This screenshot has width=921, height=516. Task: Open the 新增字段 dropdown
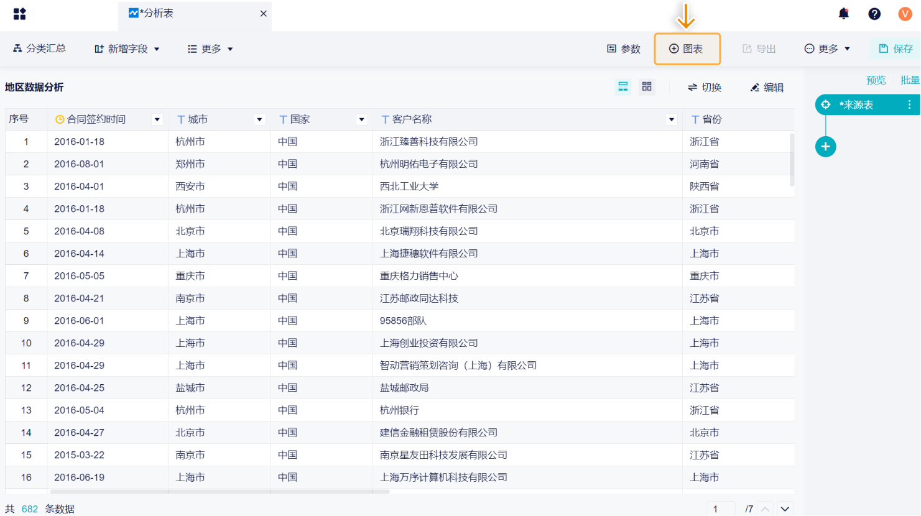point(127,48)
